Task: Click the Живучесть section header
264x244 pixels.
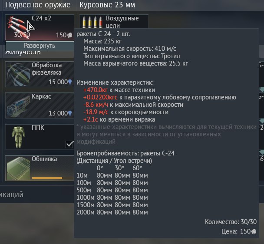Action: (x=23, y=53)
